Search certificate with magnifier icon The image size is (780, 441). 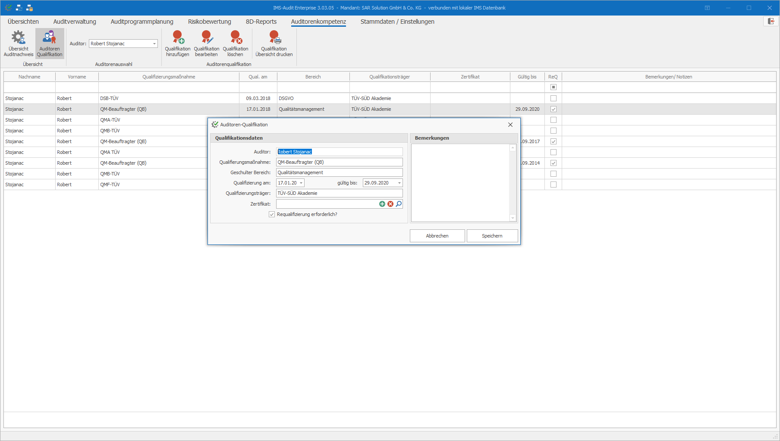coord(399,204)
